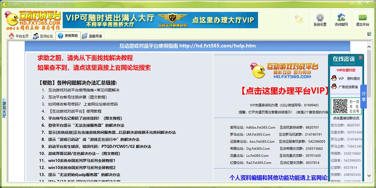The width and height of the screenshot is (376, 188).
Task: Open 游戏已启动 solution link
Action: [x=94, y=139]
